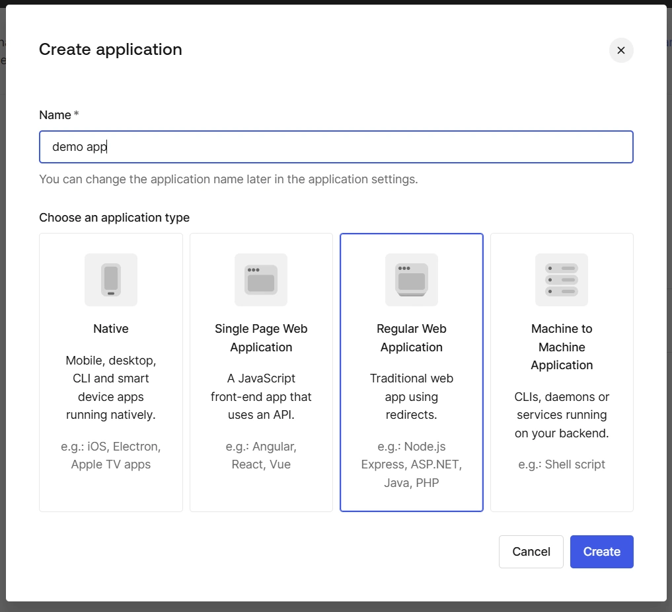Screen dimensions: 672x612
Task: Click the 'Choose an application type' label
Action: click(x=114, y=217)
